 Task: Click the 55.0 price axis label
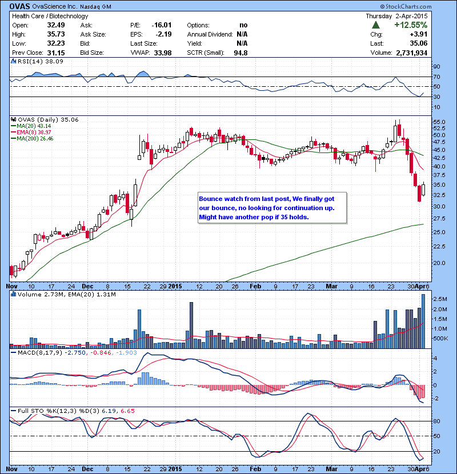click(x=439, y=122)
